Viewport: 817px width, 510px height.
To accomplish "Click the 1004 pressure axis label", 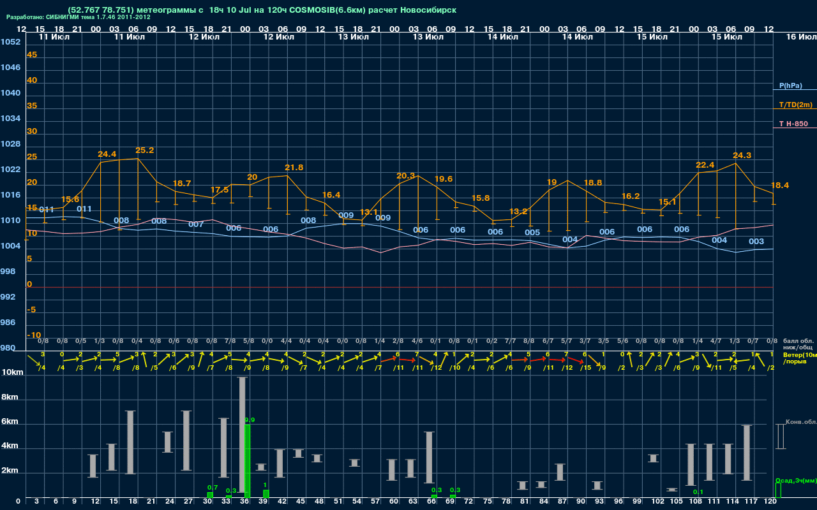I will pyautogui.click(x=10, y=246).
